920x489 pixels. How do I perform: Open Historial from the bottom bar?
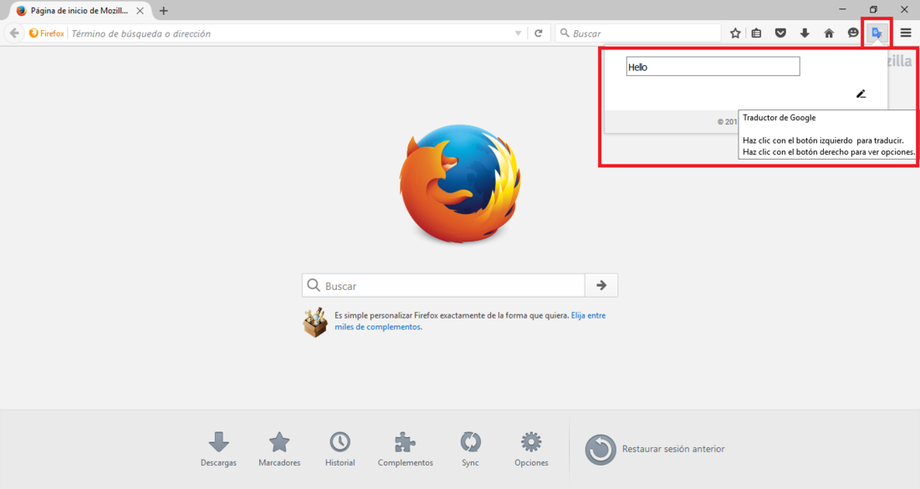point(340,449)
